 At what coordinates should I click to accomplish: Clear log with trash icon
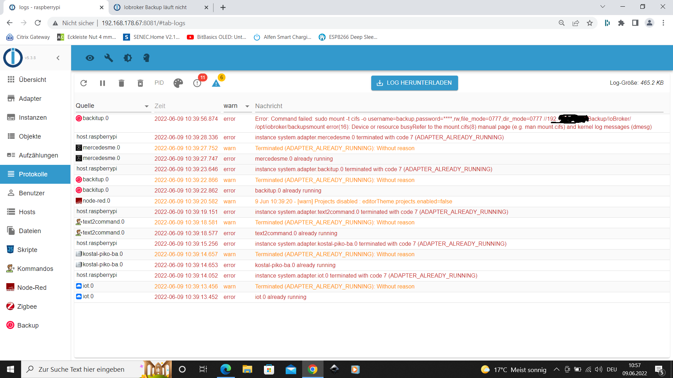(121, 83)
